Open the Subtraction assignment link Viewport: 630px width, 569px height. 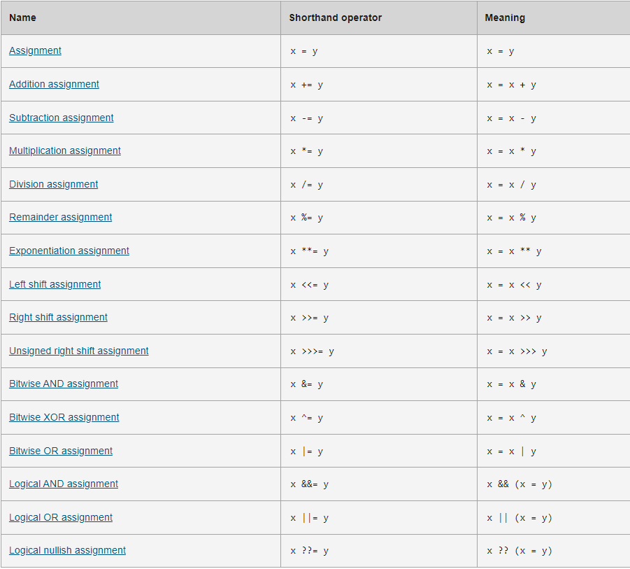tap(61, 118)
